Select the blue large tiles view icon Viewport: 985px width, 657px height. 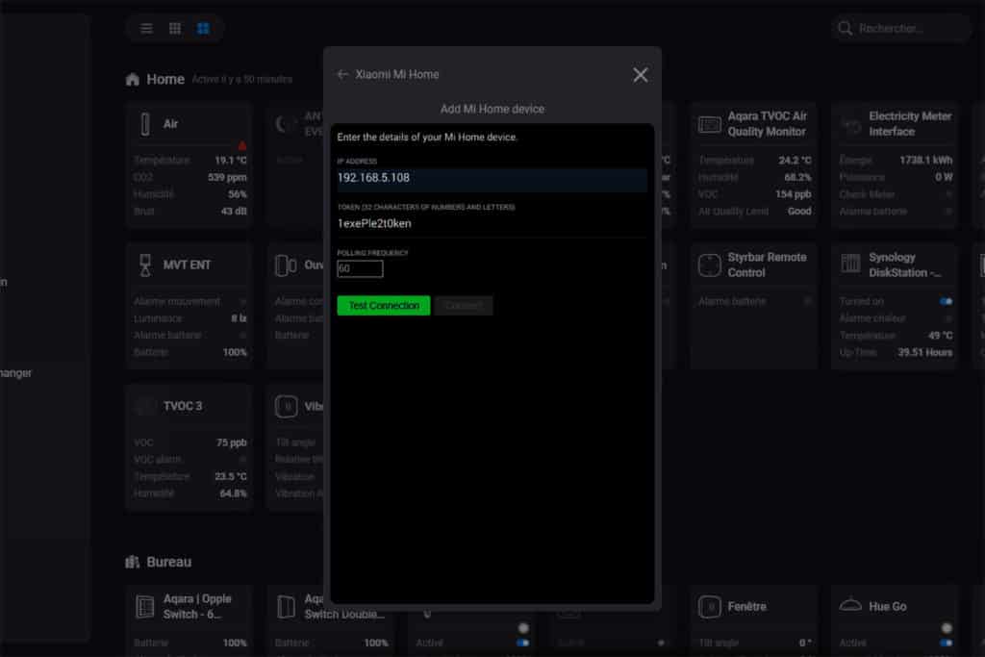203,28
